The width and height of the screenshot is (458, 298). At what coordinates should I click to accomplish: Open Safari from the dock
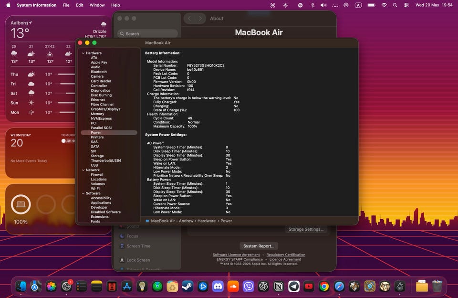(339, 287)
